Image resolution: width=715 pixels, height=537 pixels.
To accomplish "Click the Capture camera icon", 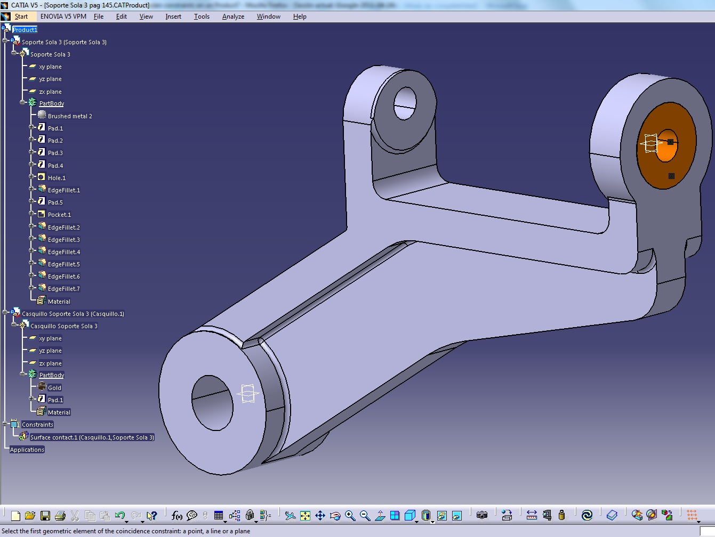I will (x=482, y=515).
